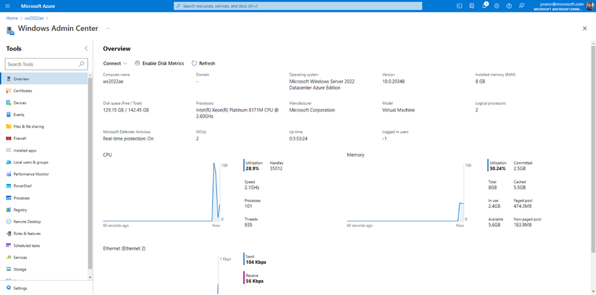Click the Send 104 Kbps value

256,262
